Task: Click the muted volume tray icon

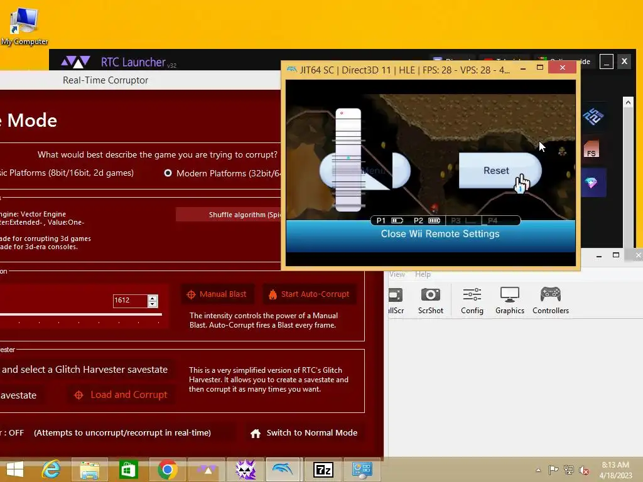Action: 584,469
